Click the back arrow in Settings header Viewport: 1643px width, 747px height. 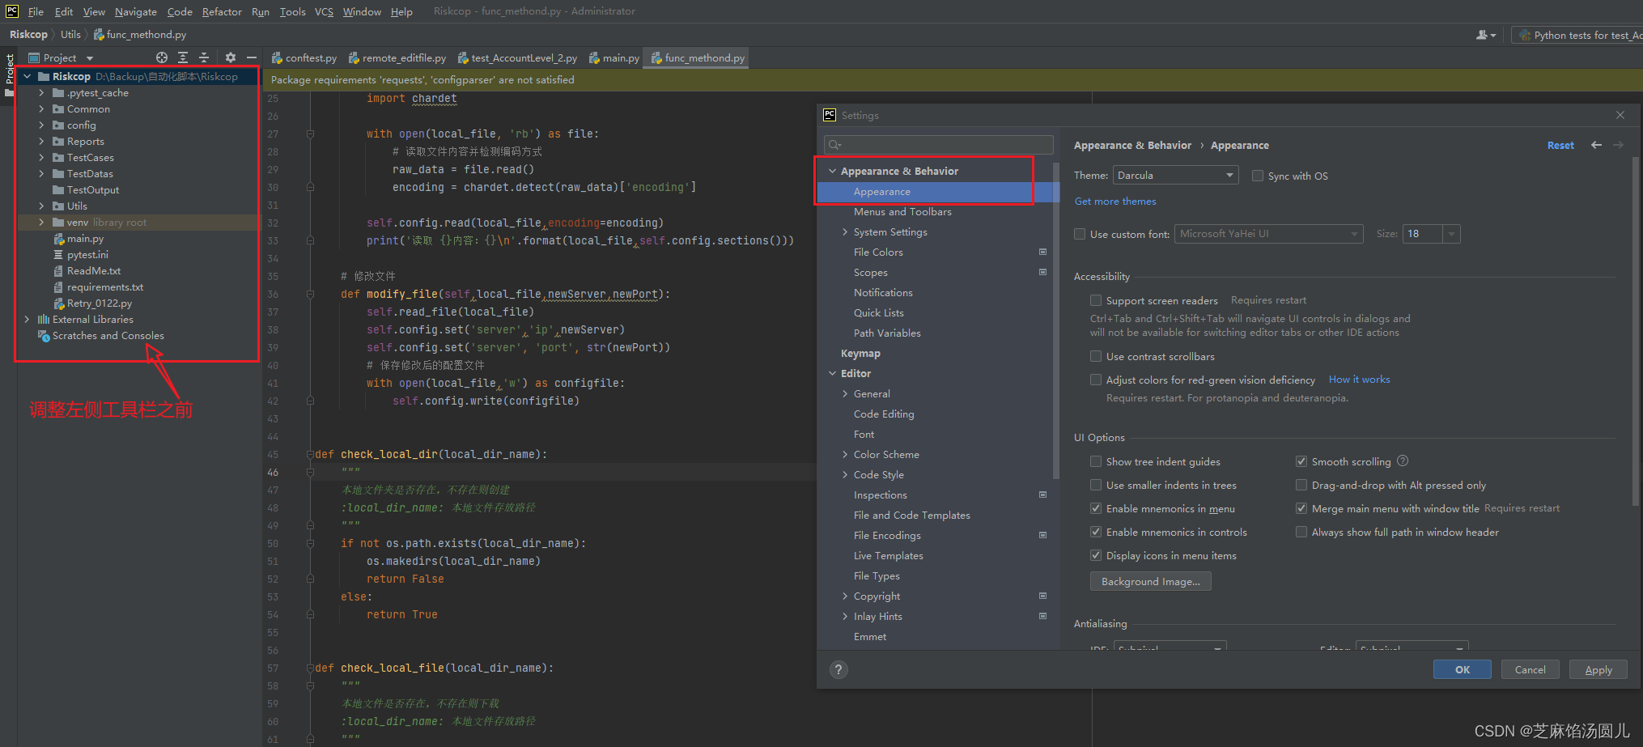point(1596,145)
